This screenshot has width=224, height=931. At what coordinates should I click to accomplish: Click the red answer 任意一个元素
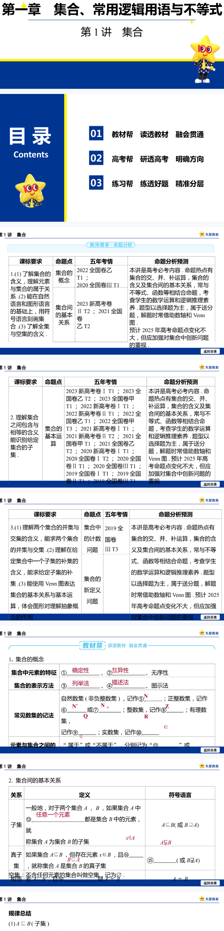[x=53, y=815]
